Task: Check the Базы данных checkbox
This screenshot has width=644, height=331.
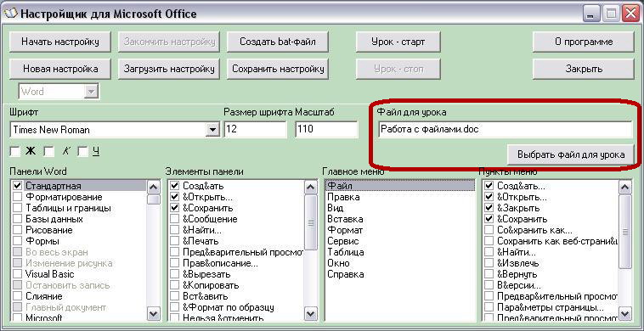Action: coord(17,219)
